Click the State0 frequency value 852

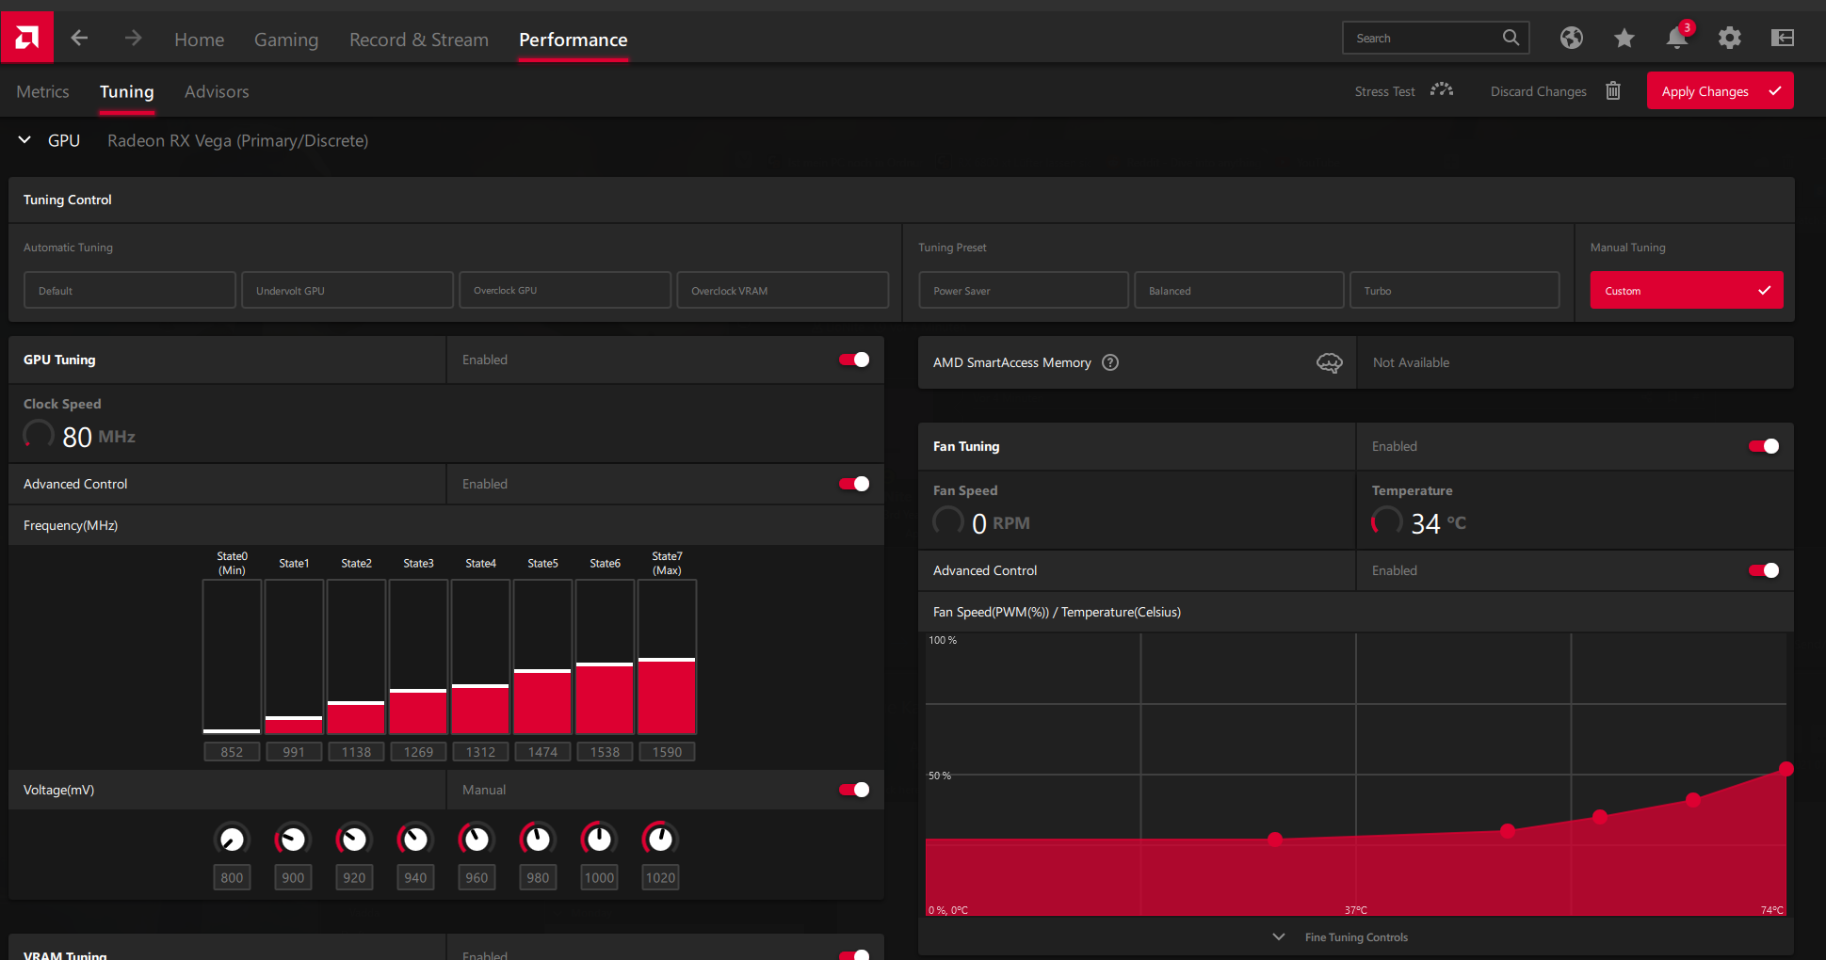[x=232, y=752]
